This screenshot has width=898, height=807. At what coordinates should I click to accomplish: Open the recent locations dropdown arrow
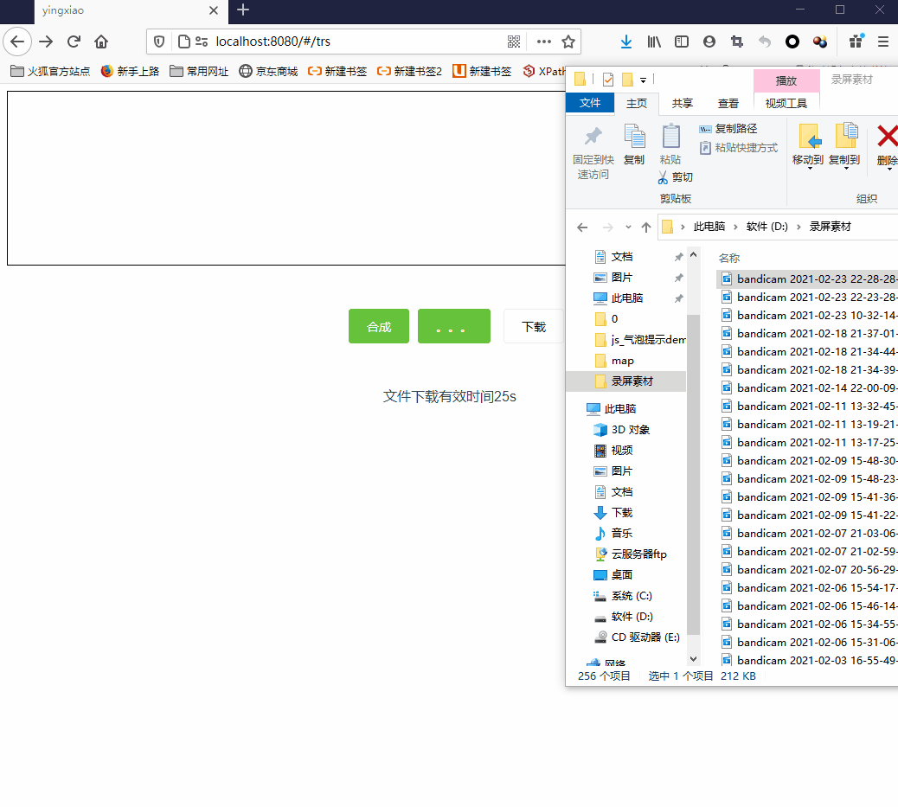click(627, 227)
